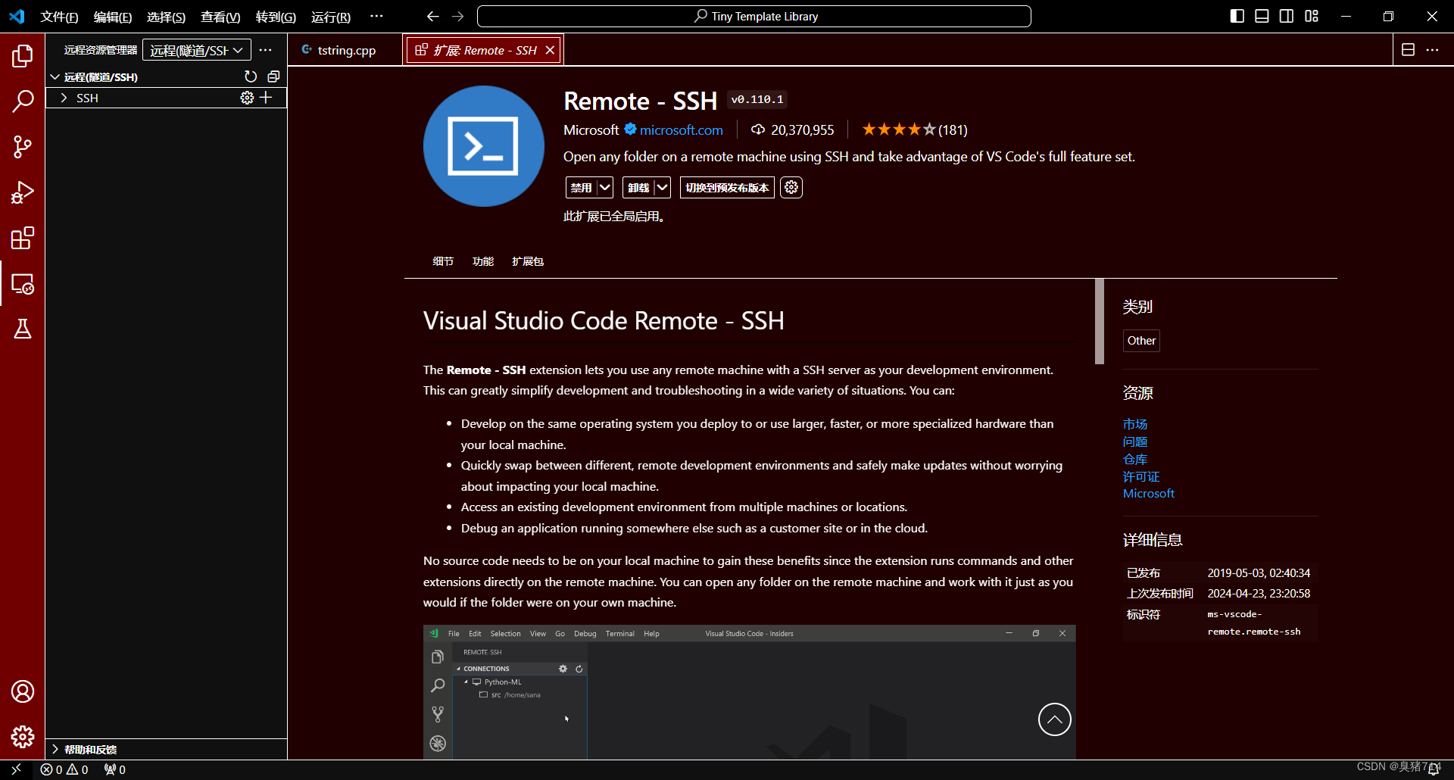Image resolution: width=1454 pixels, height=780 pixels.
Task: Refresh the remote connections list
Action: [x=251, y=76]
